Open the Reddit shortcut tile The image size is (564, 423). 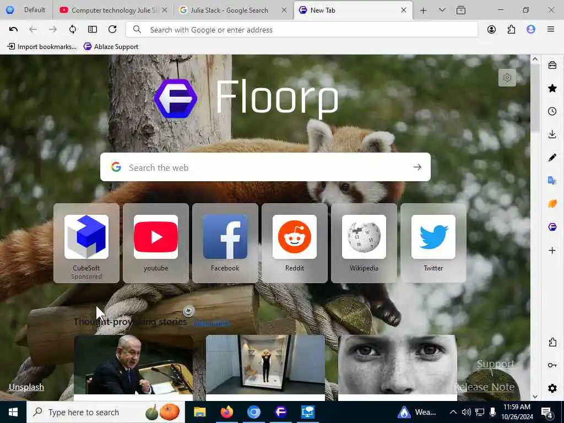[295, 243]
